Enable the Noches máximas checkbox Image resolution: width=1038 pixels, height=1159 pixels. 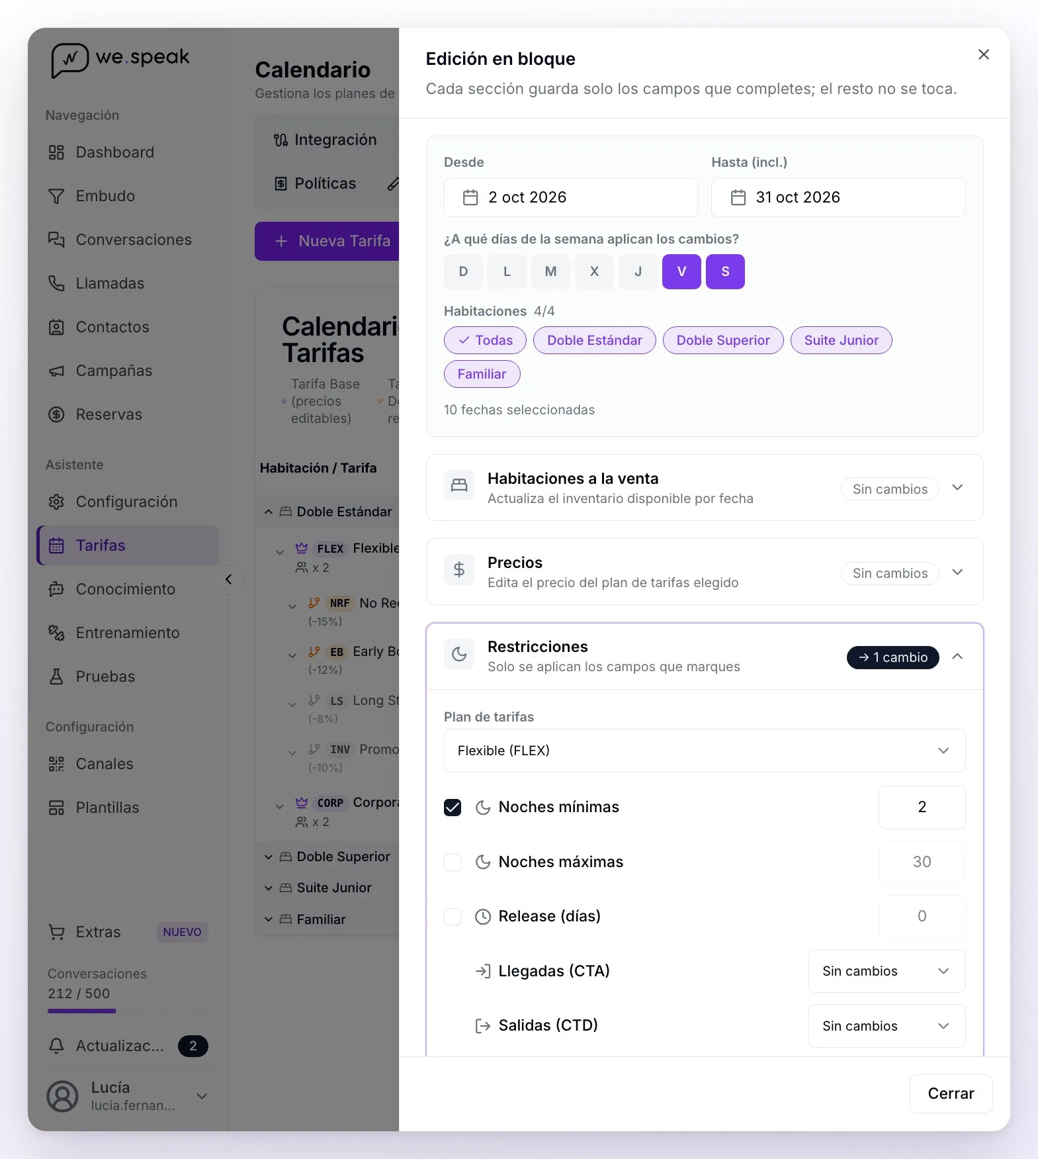click(453, 862)
